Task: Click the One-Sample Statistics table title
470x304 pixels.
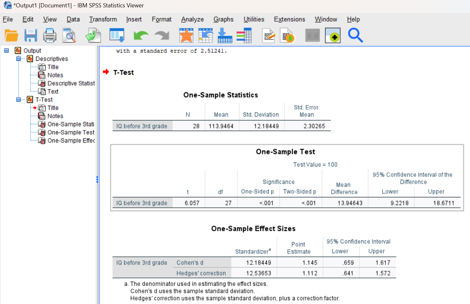Action: (221, 95)
